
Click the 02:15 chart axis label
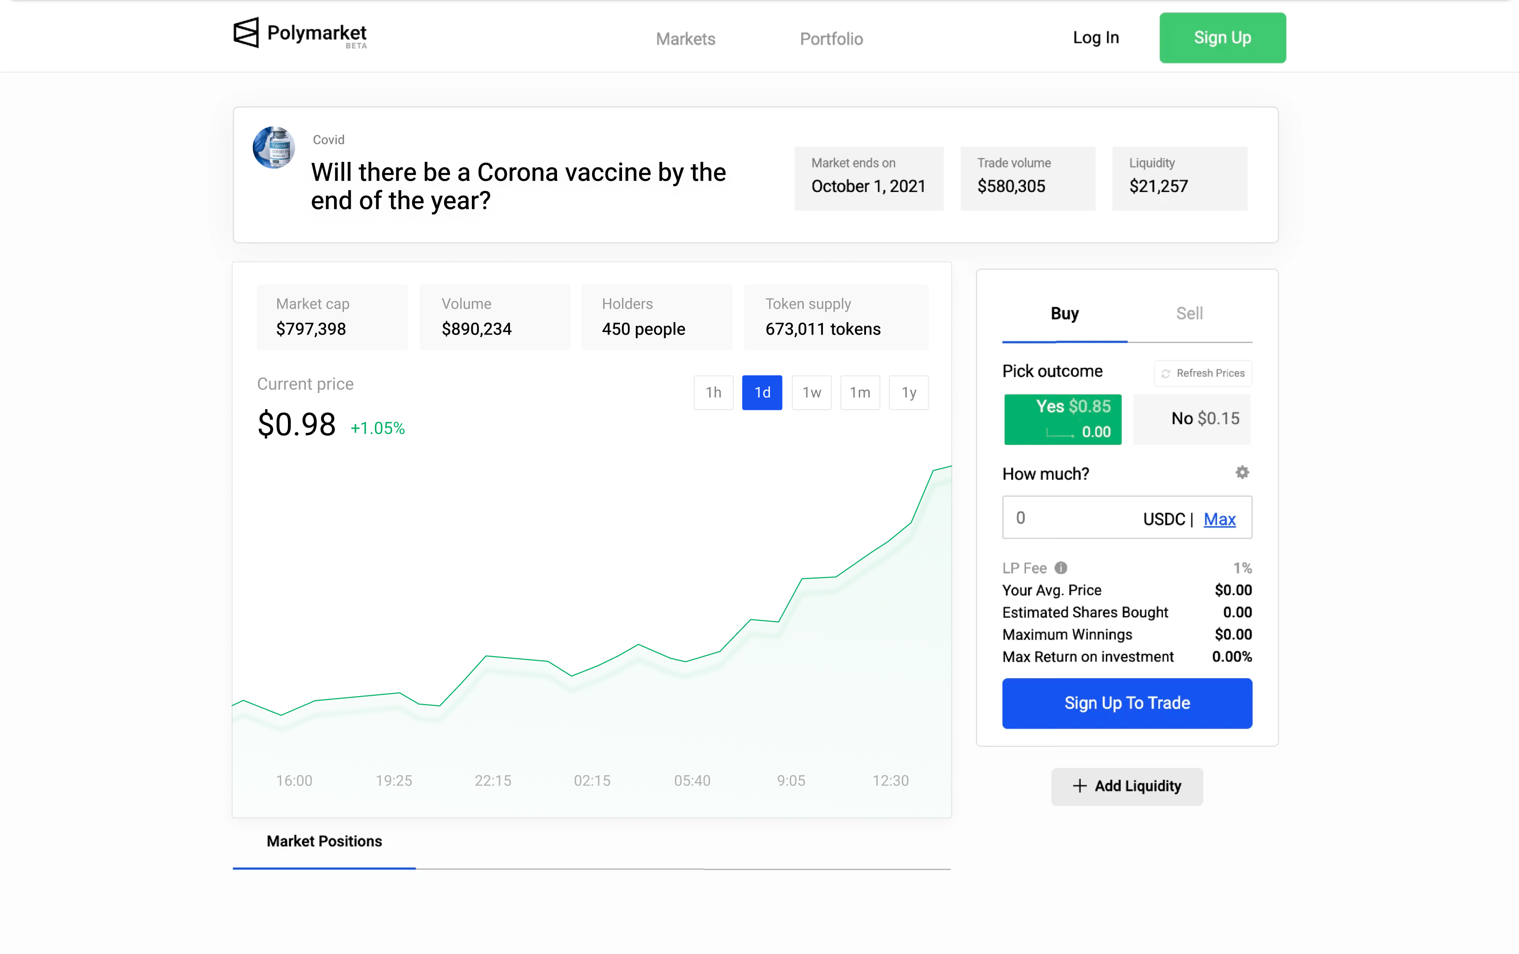click(x=592, y=780)
